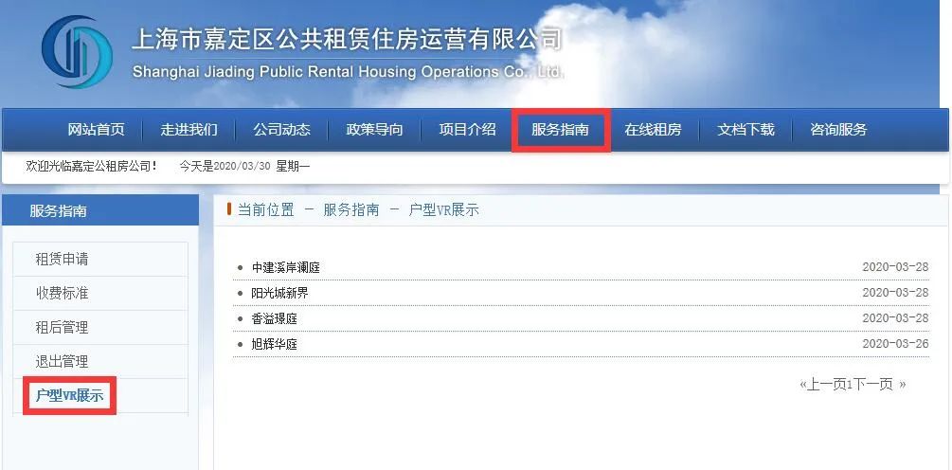This screenshot has height=470, width=952.
Task: Go to 租后管理 in sidebar
Action: (x=100, y=327)
